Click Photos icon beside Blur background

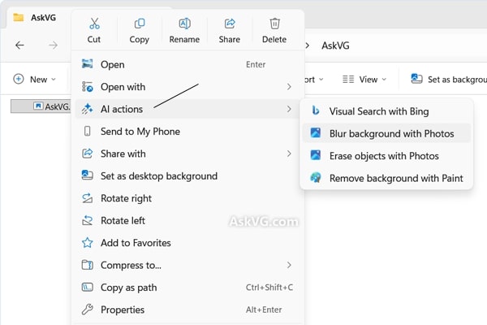point(316,133)
